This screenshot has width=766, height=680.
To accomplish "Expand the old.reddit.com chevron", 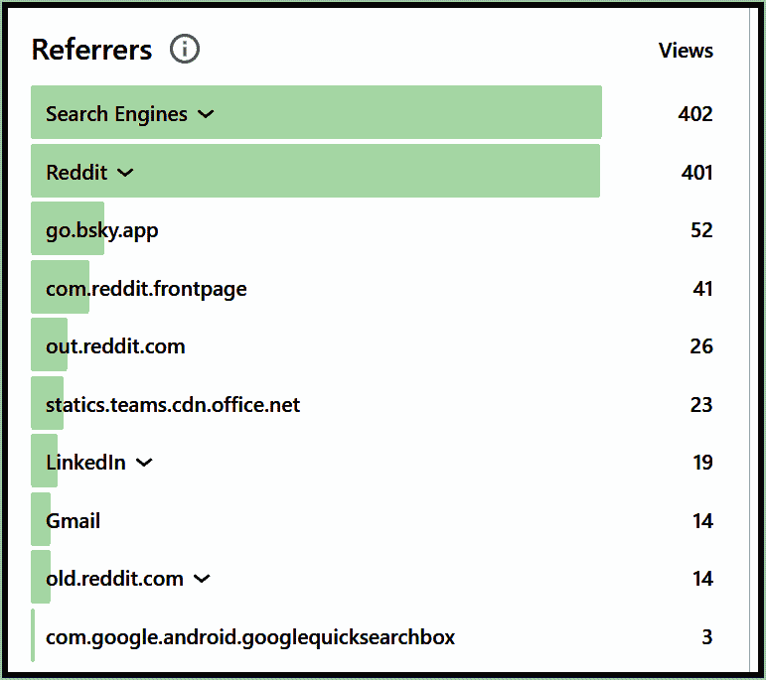I will click(202, 579).
